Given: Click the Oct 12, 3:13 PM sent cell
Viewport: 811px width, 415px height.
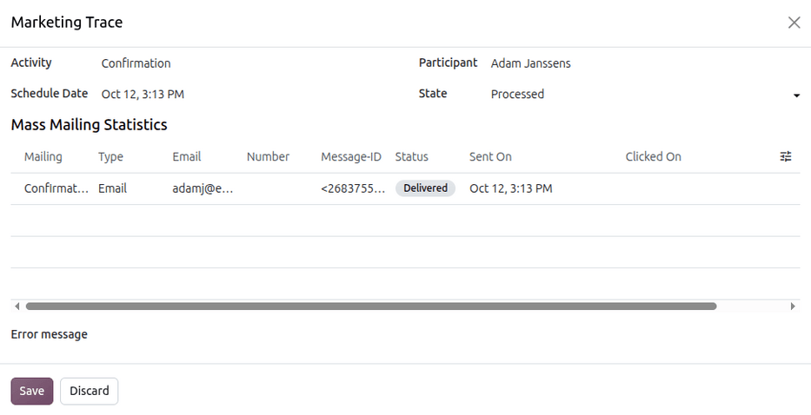Looking at the screenshot, I should (511, 188).
